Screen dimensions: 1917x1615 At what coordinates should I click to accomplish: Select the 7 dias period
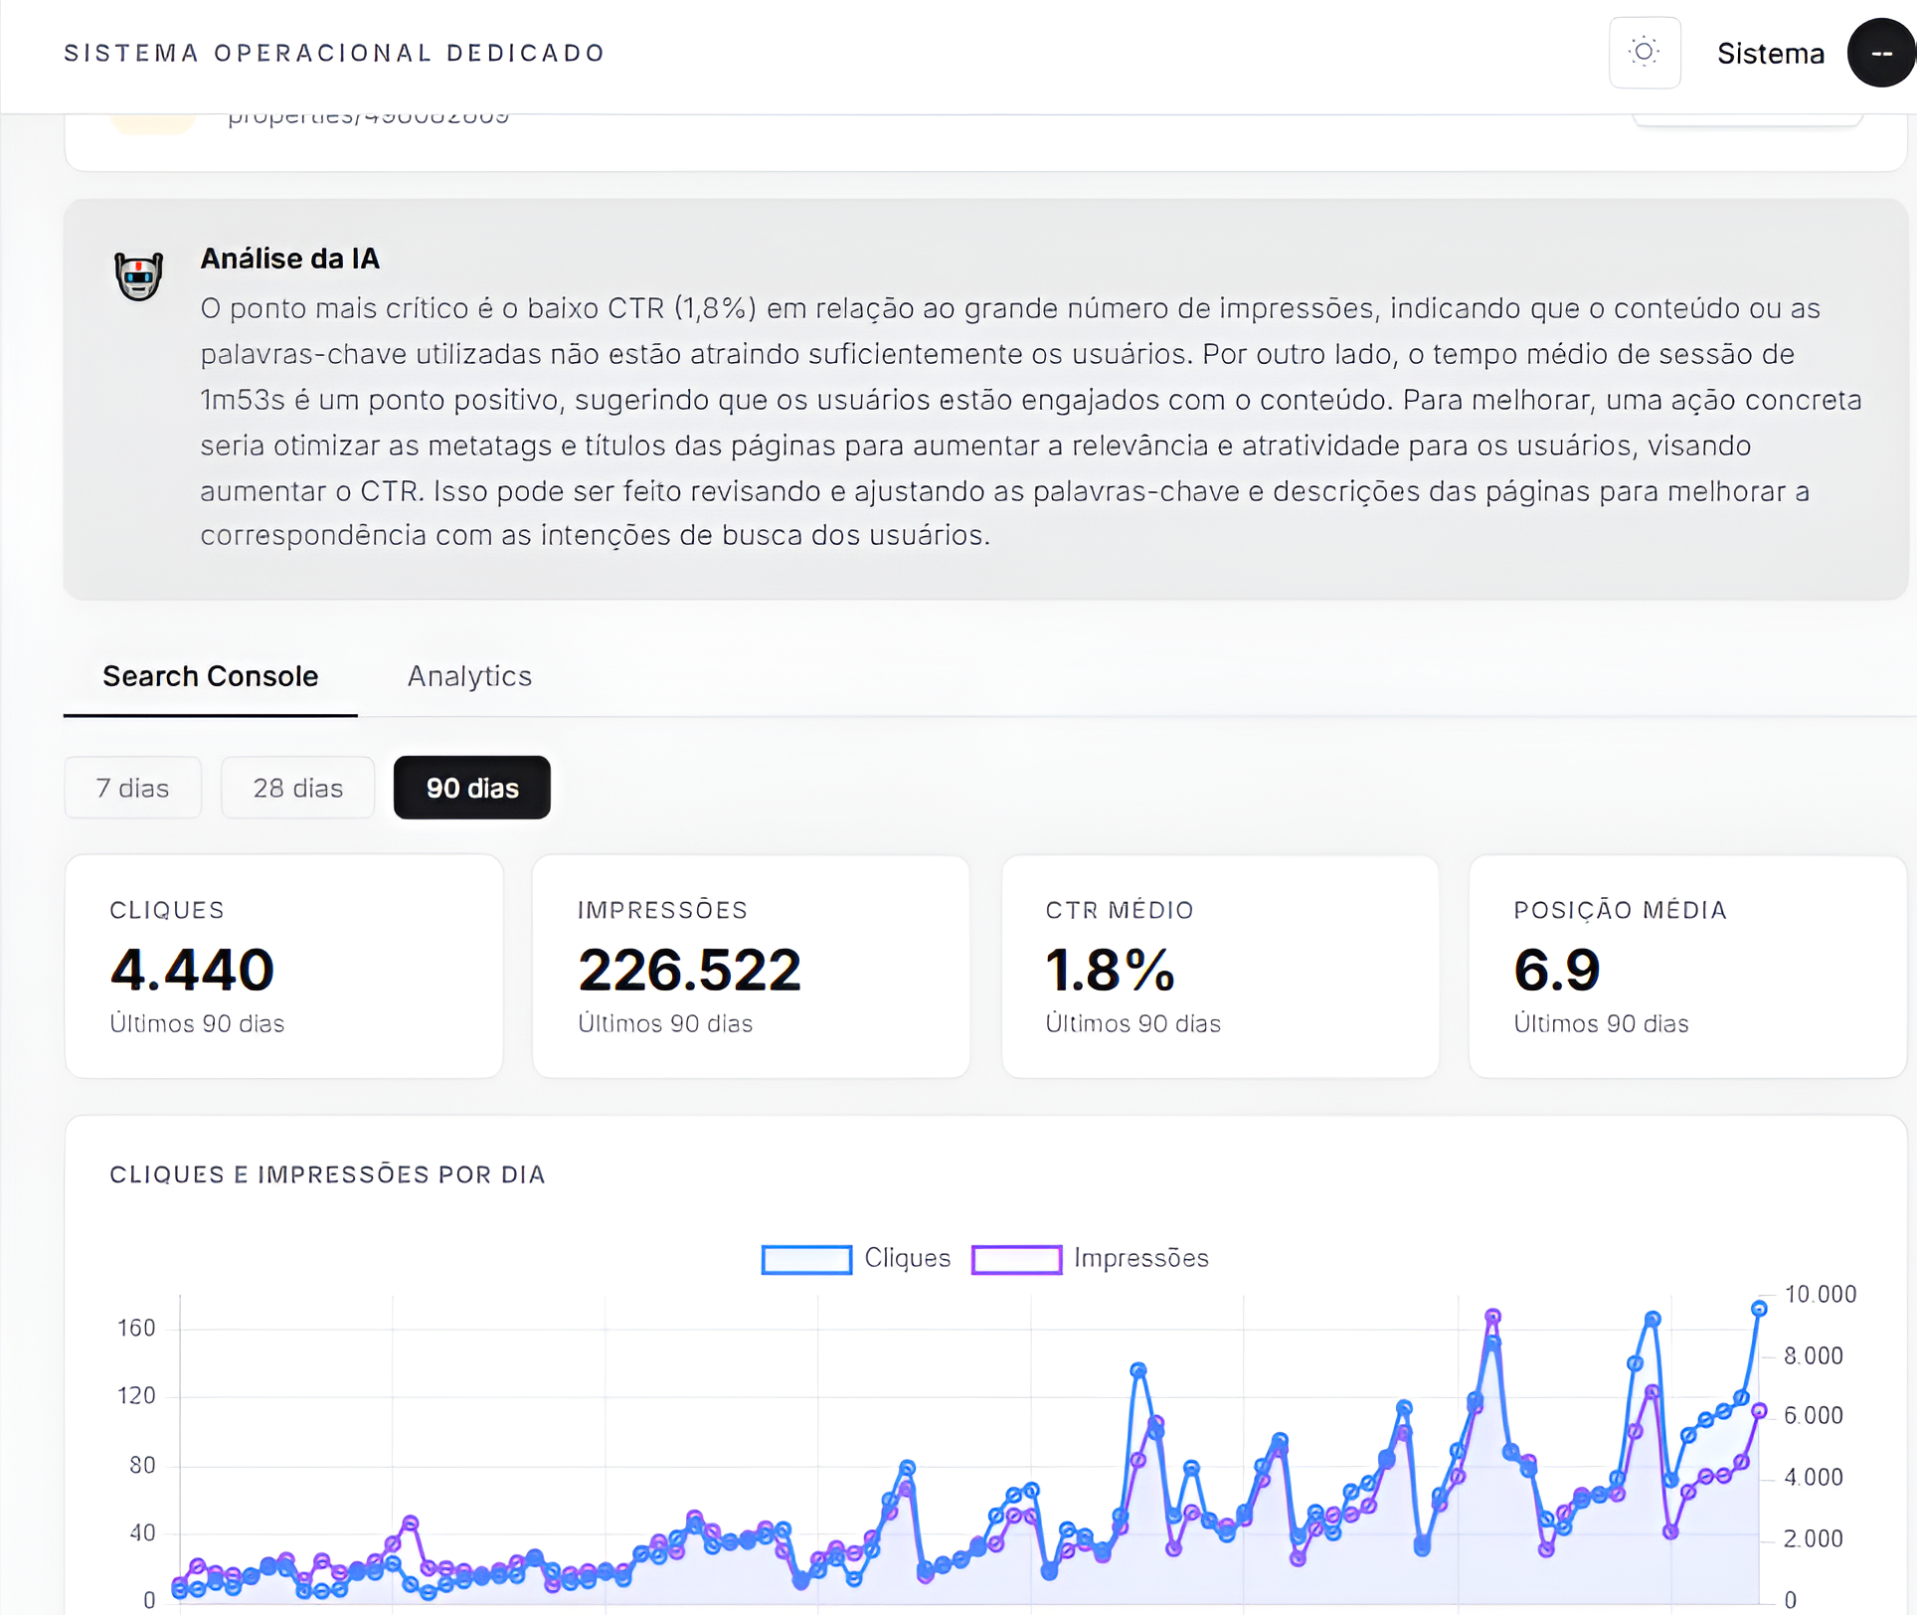tap(132, 788)
